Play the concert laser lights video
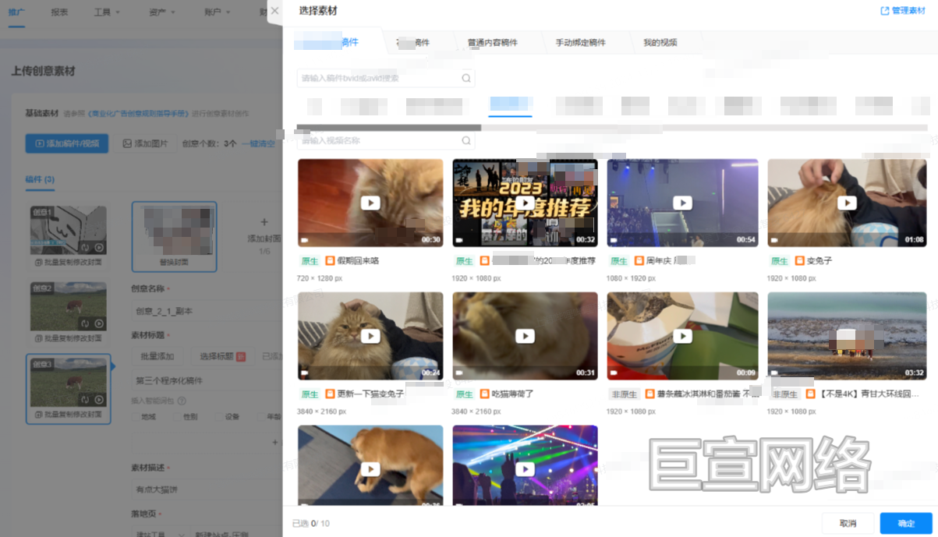 pyautogui.click(x=525, y=469)
